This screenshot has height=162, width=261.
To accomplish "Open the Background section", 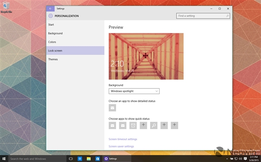I will point(75,33).
